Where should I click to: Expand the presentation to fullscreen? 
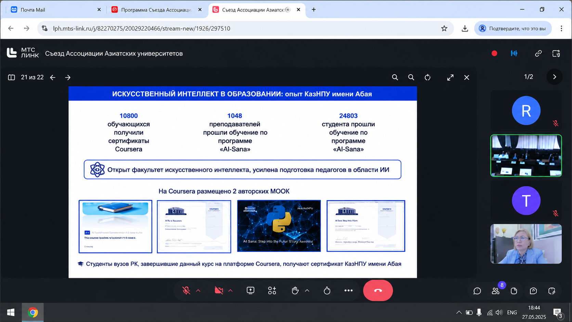click(450, 77)
